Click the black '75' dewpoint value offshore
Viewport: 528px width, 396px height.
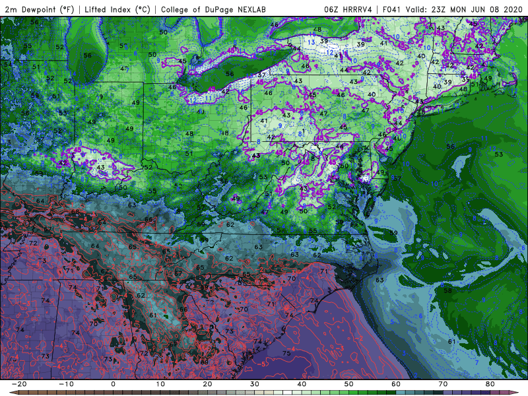coord(286,353)
